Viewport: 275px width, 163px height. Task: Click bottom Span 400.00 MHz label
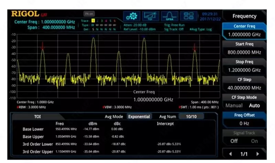[x=205, y=102]
